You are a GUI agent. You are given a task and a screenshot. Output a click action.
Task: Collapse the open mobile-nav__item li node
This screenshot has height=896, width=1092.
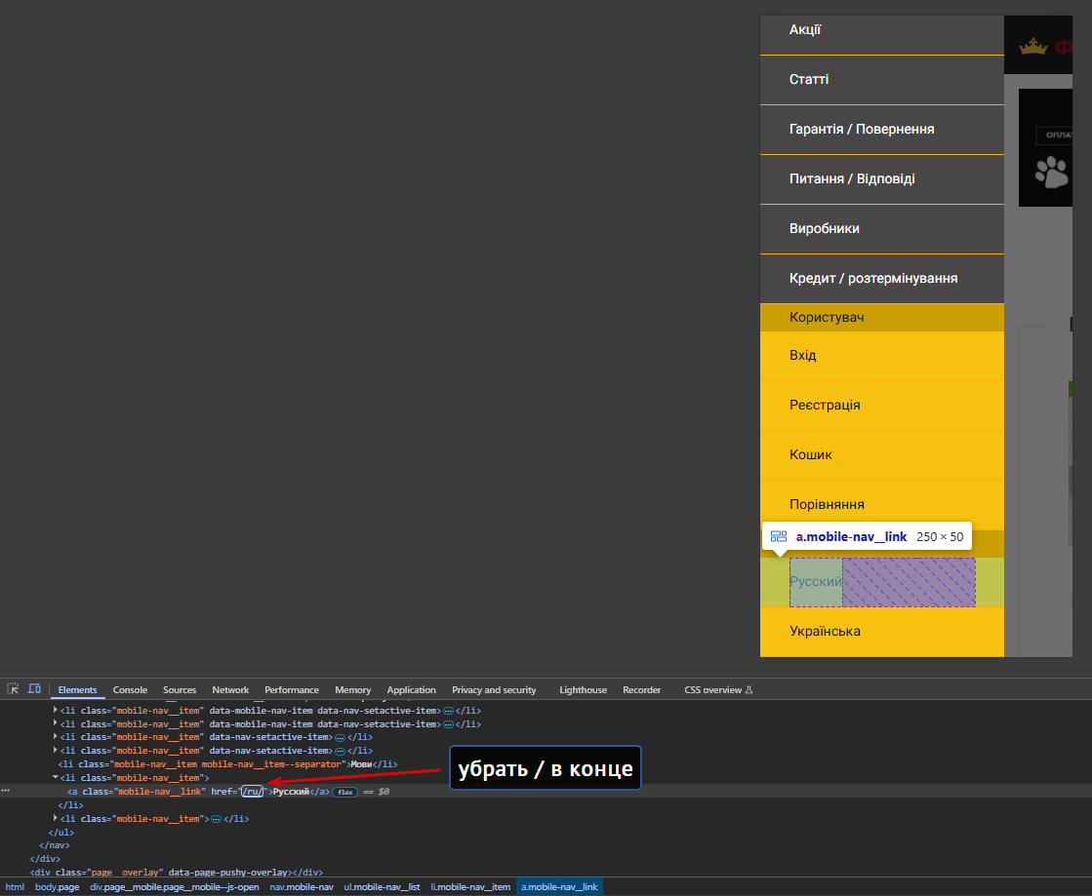[55, 777]
